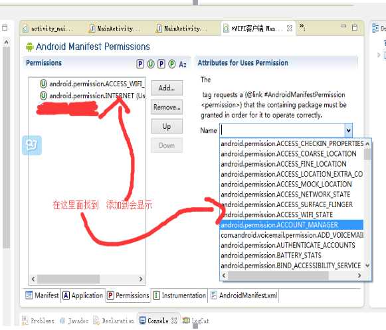Image resolution: width=386 pixels, height=330 pixels.
Task: Click dropdown list scroll up arrow
Action: [367, 143]
